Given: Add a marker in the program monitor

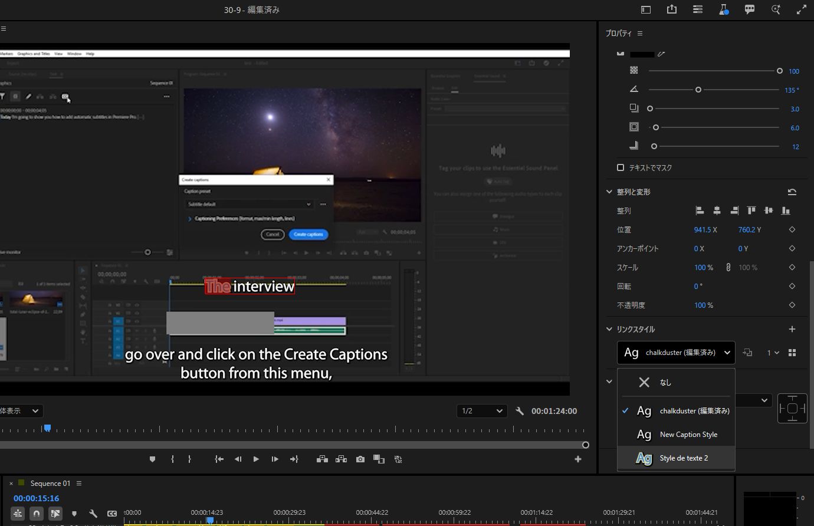Looking at the screenshot, I should (152, 459).
